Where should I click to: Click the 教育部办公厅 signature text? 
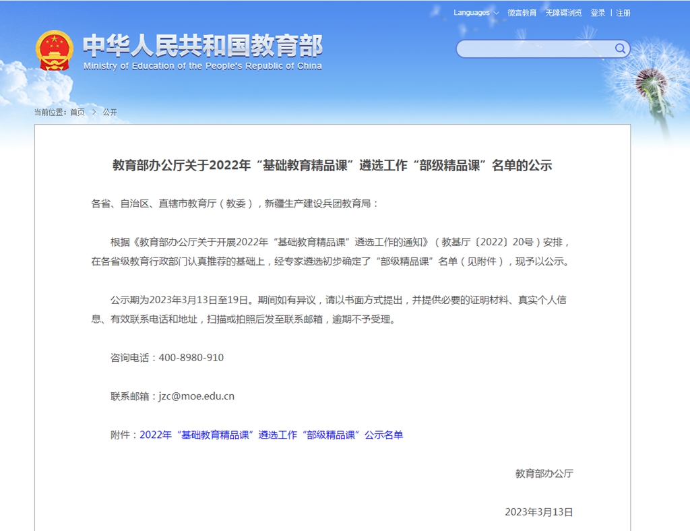544,473
